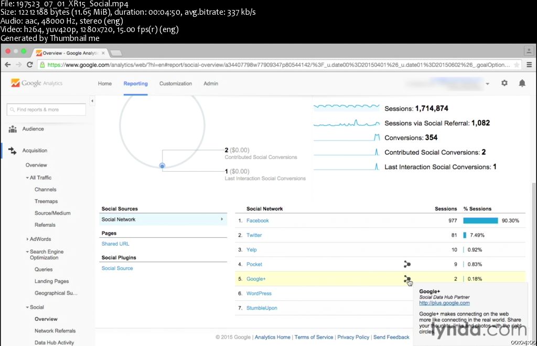Open the Geographical Summary report
The image size is (537, 346).
pyautogui.click(x=56, y=293)
